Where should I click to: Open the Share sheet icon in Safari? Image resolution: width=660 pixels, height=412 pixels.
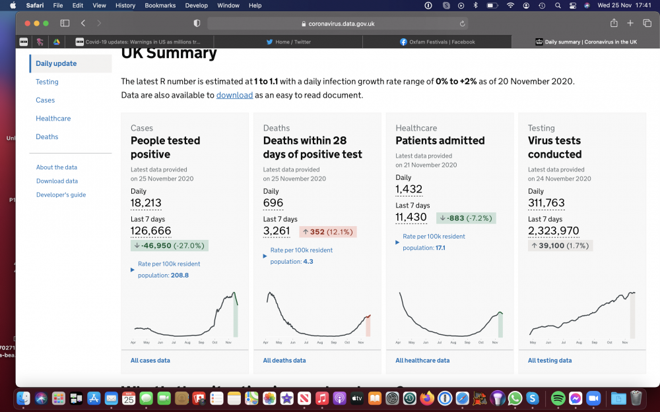coord(614,22)
